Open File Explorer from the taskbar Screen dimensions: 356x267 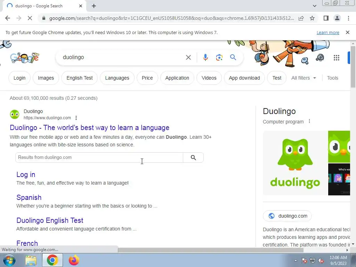tap(31, 260)
